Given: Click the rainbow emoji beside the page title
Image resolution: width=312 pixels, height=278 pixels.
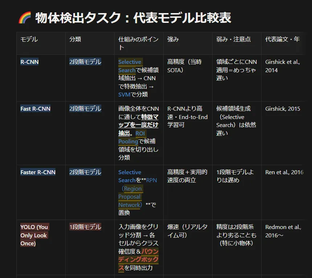Looking at the screenshot, I should (x=25, y=18).
